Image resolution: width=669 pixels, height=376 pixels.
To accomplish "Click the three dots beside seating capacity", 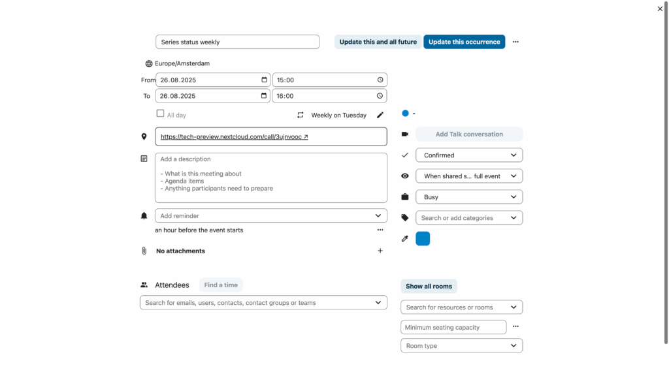I will [x=515, y=326].
